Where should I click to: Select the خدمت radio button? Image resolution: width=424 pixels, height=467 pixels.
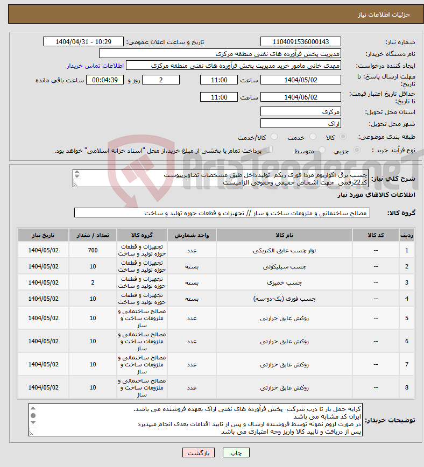pyautogui.click(x=313, y=137)
